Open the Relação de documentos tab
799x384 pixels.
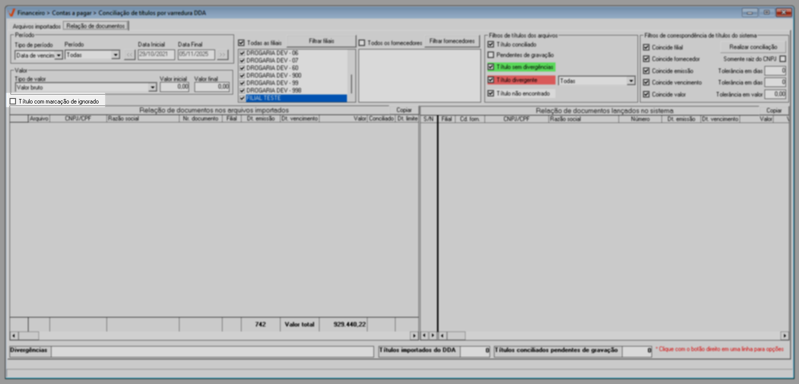tap(95, 26)
